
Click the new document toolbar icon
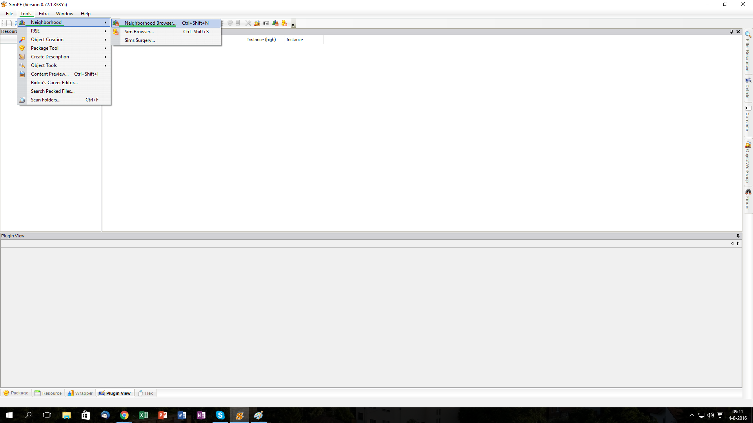coord(9,23)
